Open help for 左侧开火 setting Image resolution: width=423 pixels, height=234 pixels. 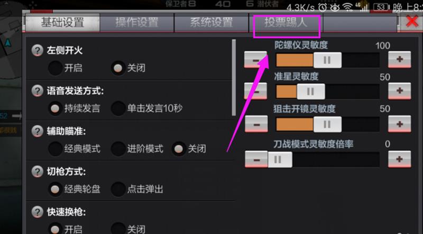(x=37, y=50)
